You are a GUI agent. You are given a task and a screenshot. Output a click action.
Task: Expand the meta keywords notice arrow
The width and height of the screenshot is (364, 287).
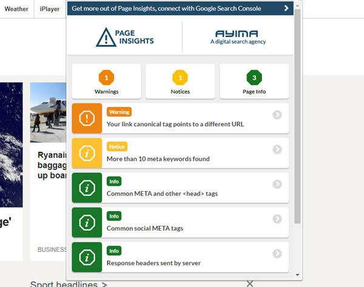(x=277, y=149)
